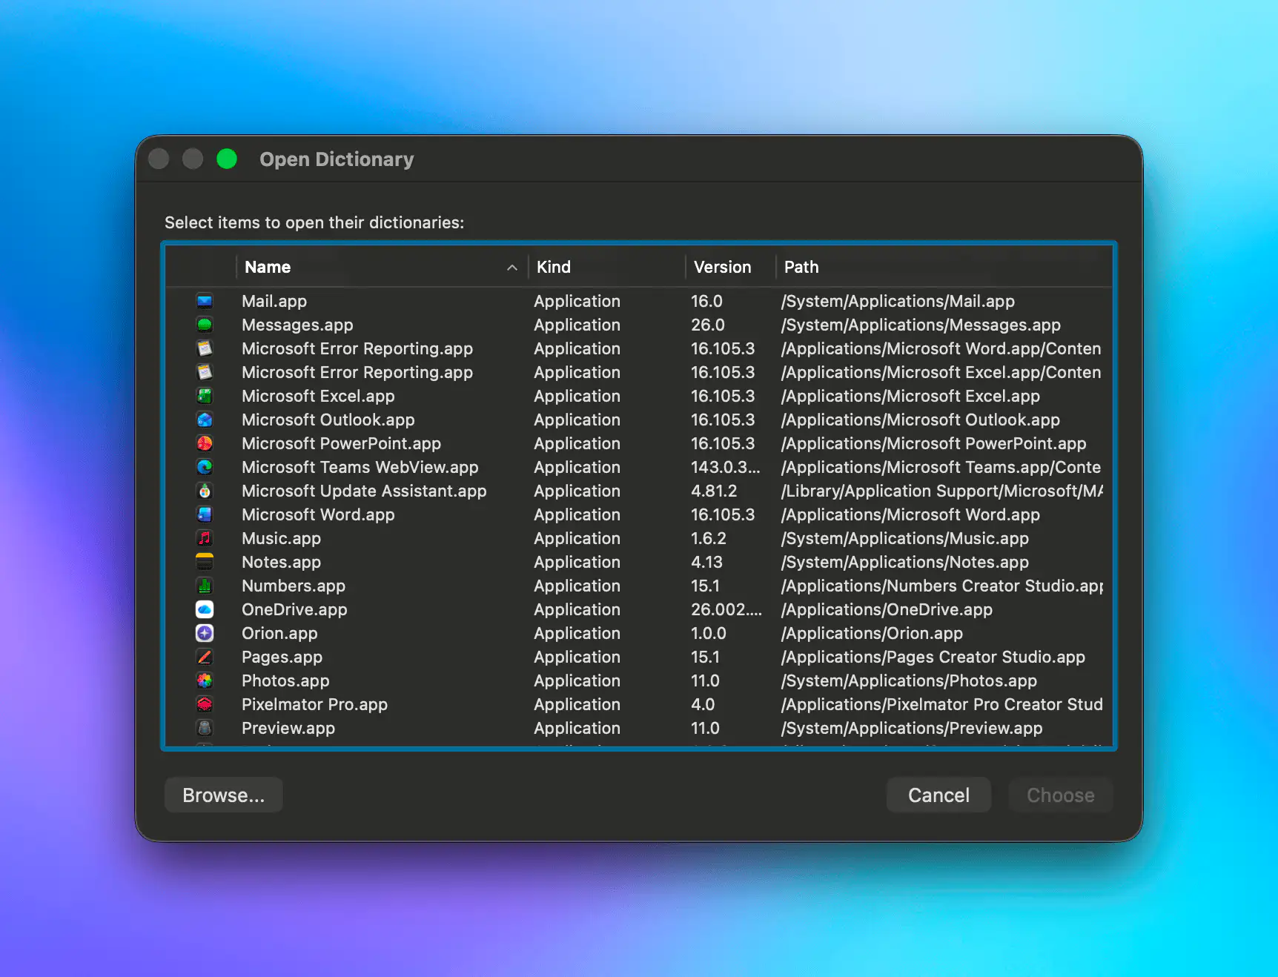Click the green zoom window button
This screenshot has width=1278, height=977.
(x=227, y=159)
